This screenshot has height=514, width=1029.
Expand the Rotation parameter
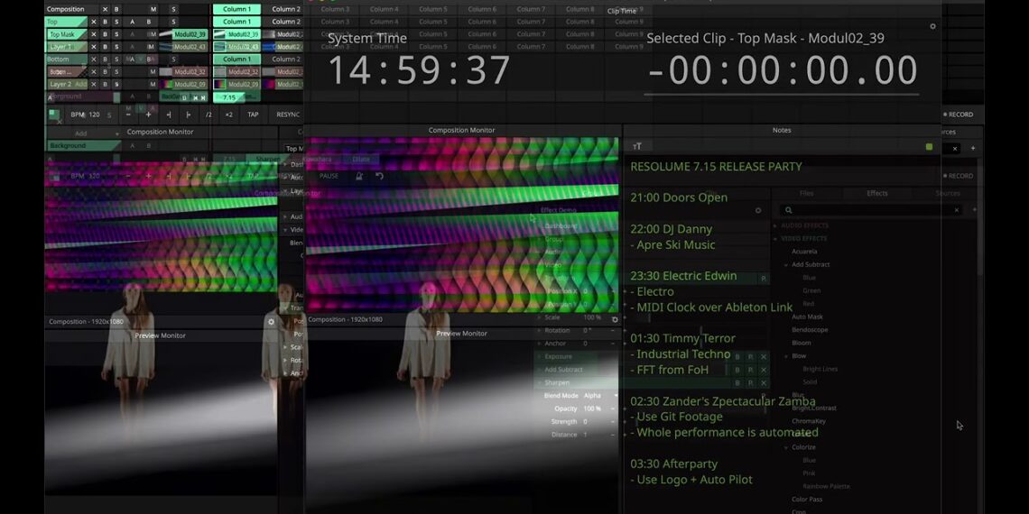coord(540,330)
